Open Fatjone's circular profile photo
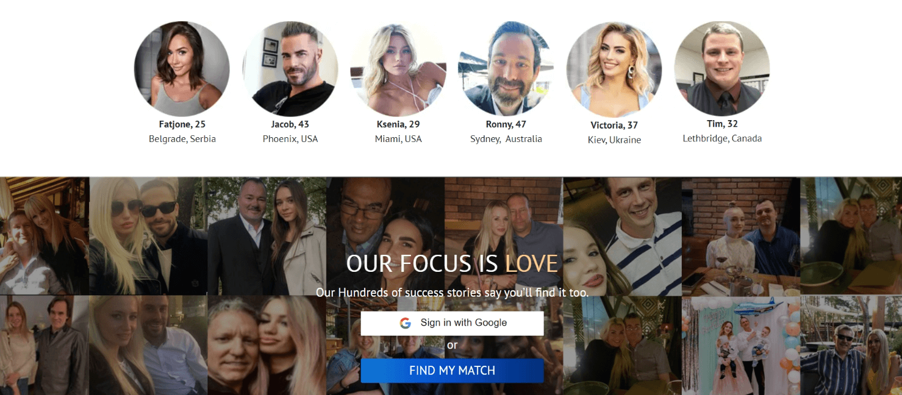Viewport: 902px width, 395px height. (182, 69)
